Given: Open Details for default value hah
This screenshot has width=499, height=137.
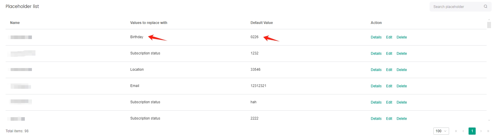Looking at the screenshot, I should 376,102.
